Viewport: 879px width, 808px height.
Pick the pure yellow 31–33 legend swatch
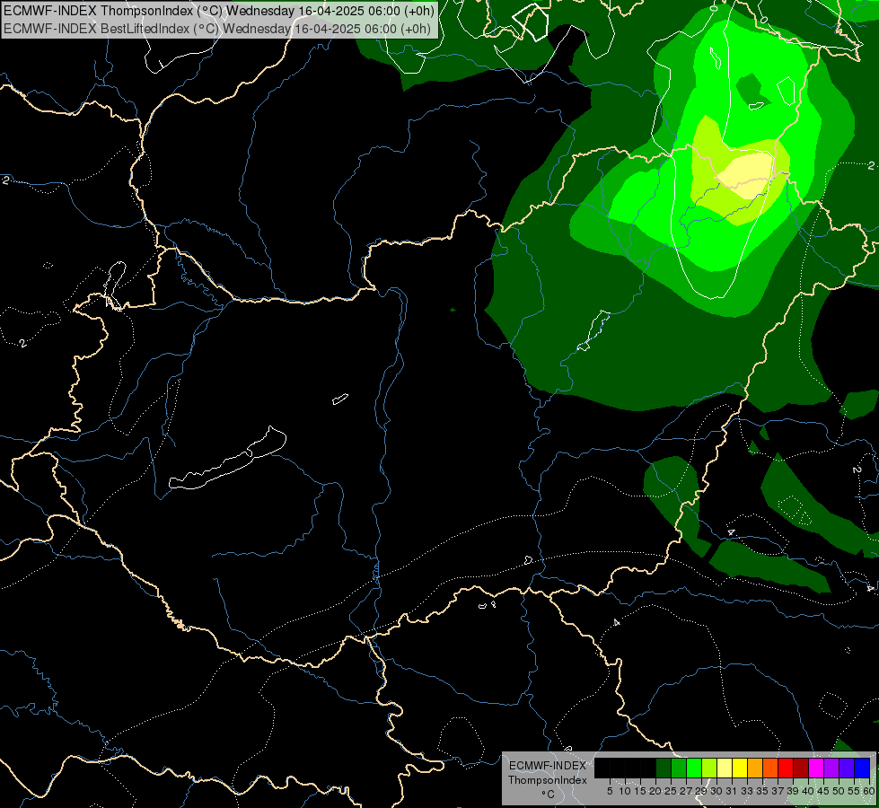[x=740, y=768]
